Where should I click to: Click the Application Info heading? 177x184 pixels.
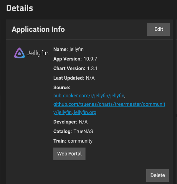pyautogui.click(x=38, y=29)
